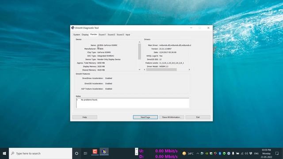Click the Feature Levels value

[172, 63]
